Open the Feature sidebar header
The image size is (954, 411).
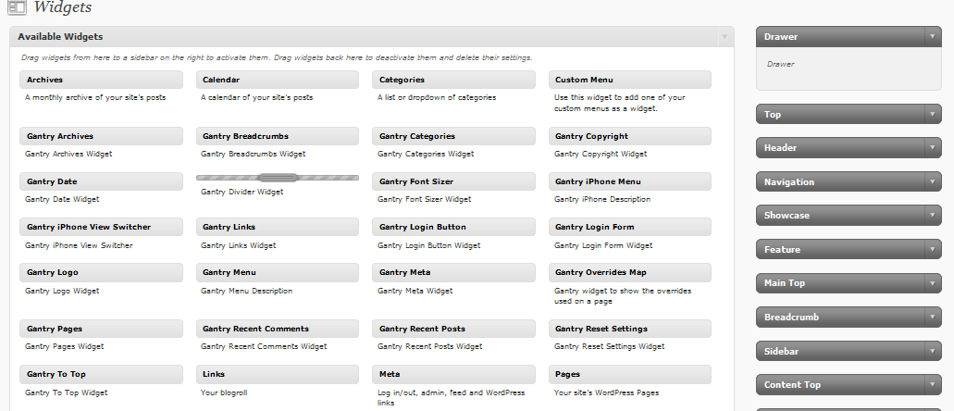[849, 250]
